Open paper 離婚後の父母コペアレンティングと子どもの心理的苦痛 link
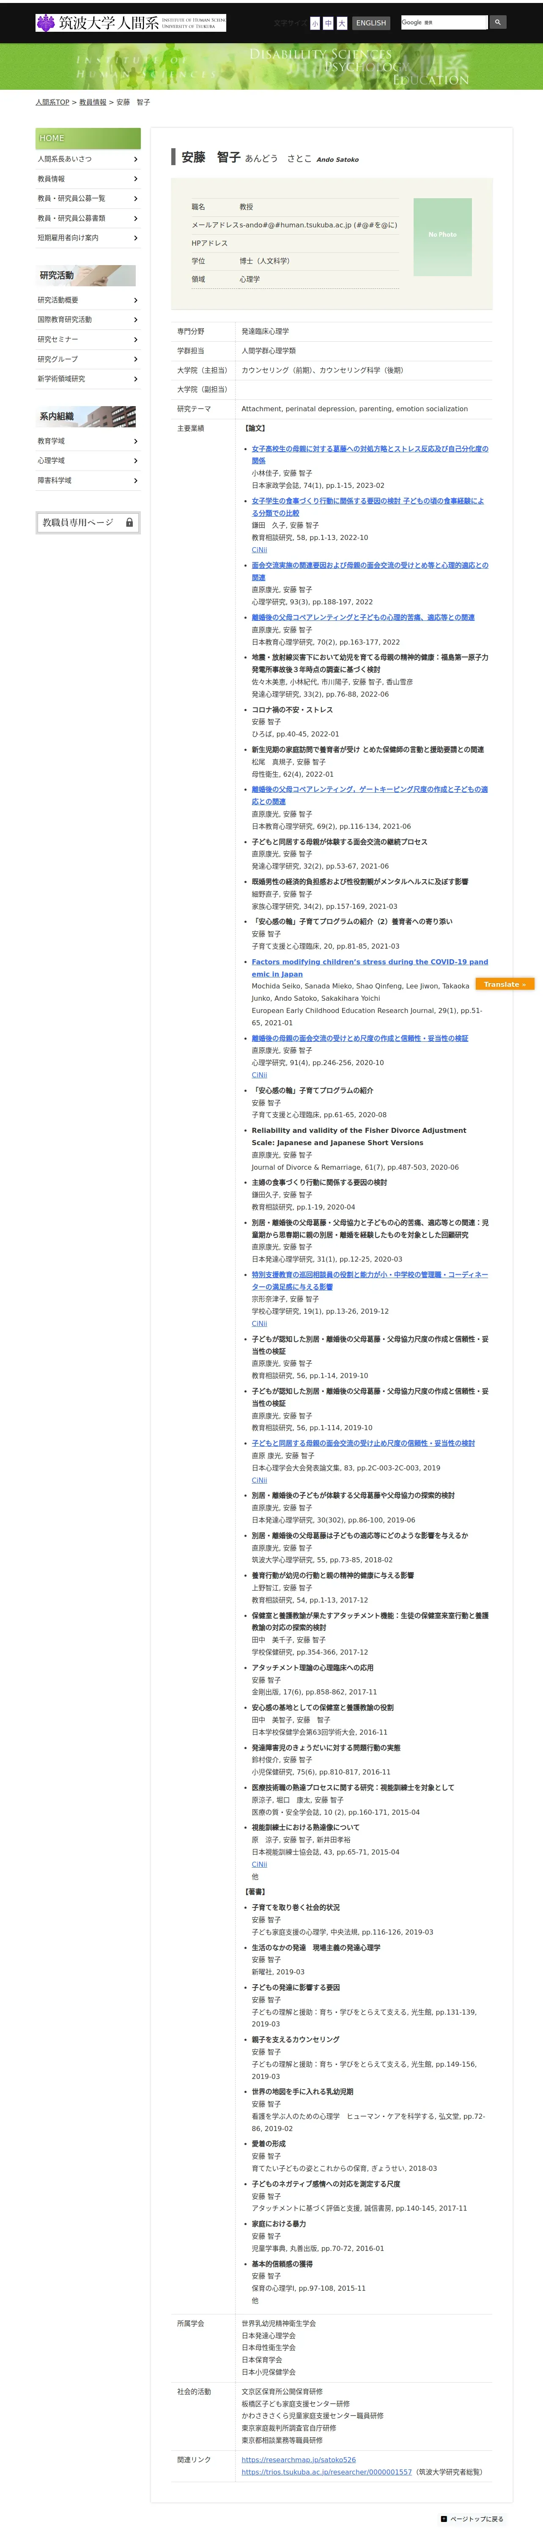The image size is (543, 2541). pos(363,617)
